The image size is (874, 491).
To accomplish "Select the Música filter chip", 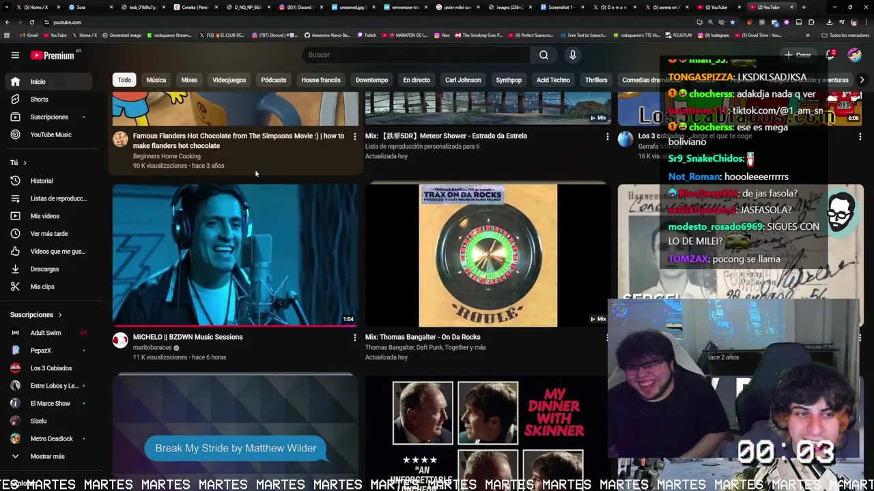I will (156, 80).
